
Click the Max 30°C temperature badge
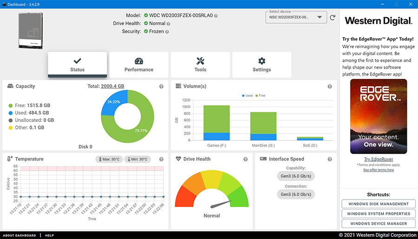[109, 159]
